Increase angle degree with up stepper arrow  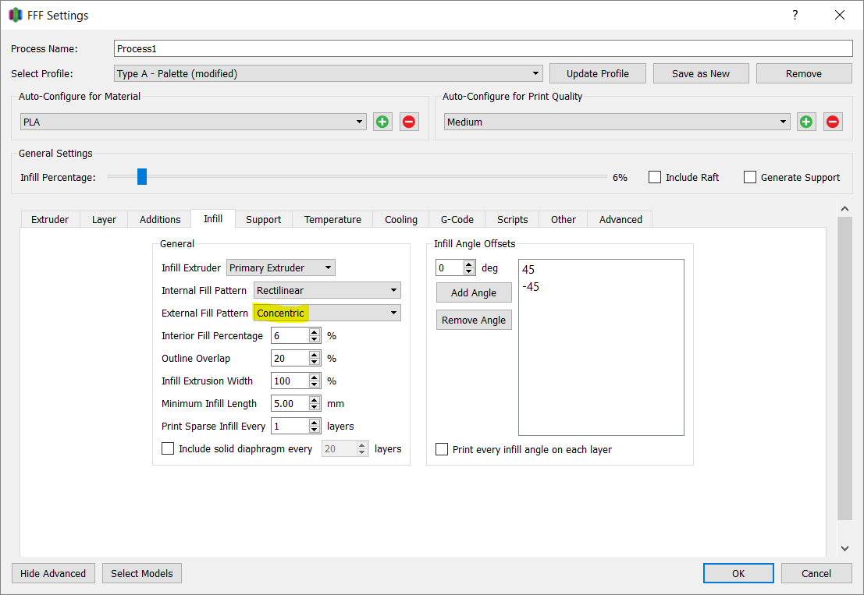[x=469, y=264]
